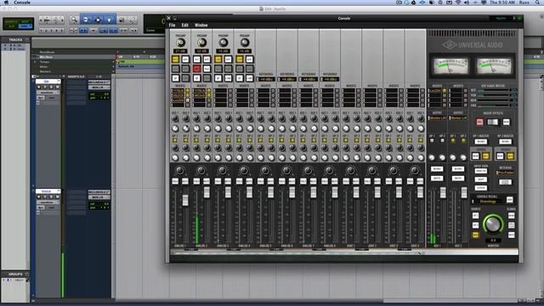Record-enable the Gtr track in Pro Tools
Screen dimensions: 544x306
coord(39,87)
